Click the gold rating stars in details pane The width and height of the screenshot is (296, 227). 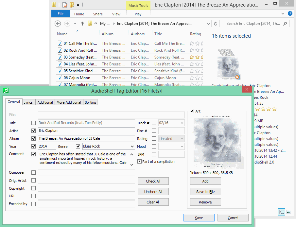click(x=266, y=109)
